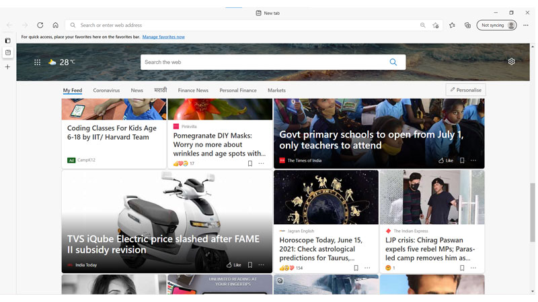Add this page to favorites star icon
This screenshot has width=538, height=302.
pyautogui.click(x=436, y=25)
